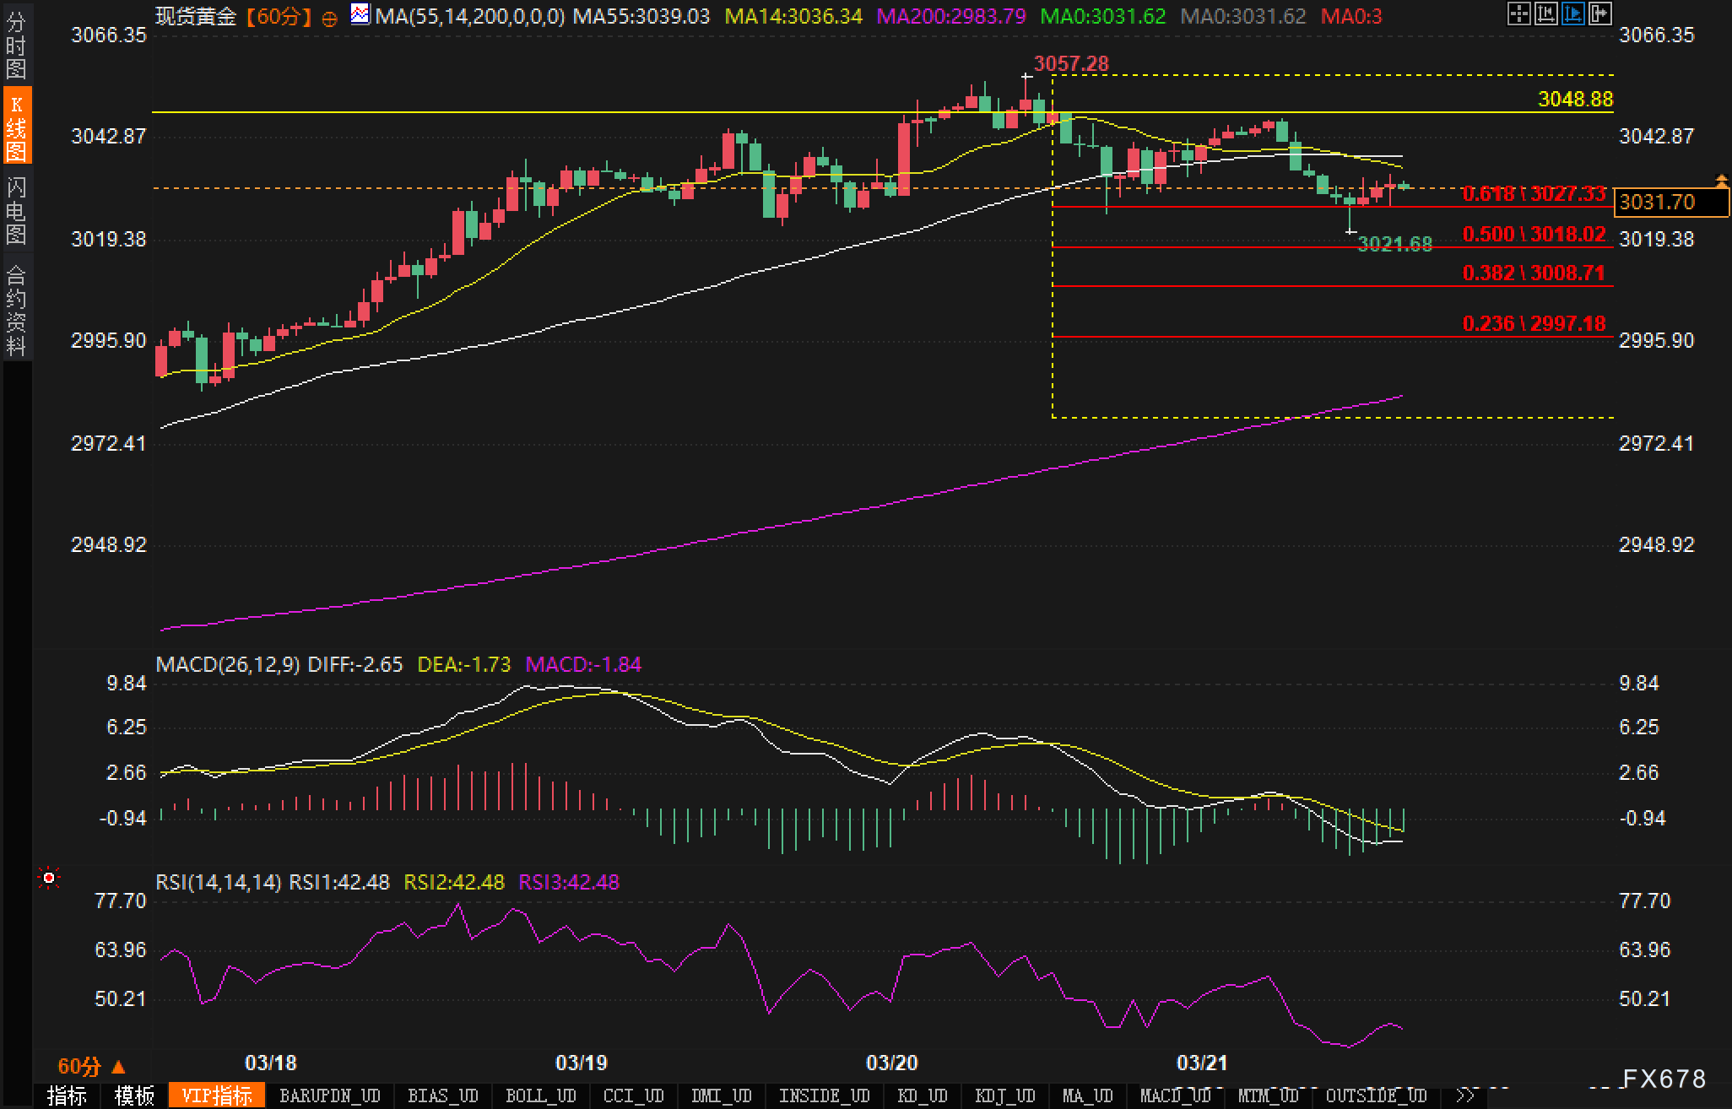Expand more indicators with >> arrow
Image resolution: width=1732 pixels, height=1109 pixels.
[x=1465, y=1095]
